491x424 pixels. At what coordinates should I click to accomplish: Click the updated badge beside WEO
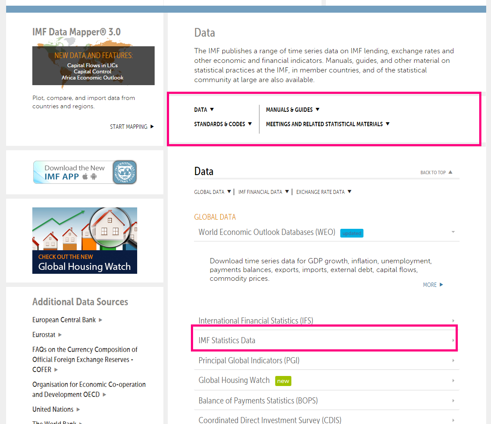[352, 233]
